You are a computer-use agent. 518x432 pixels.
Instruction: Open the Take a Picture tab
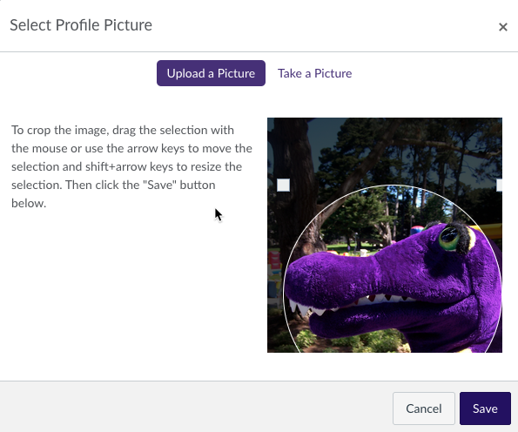314,73
